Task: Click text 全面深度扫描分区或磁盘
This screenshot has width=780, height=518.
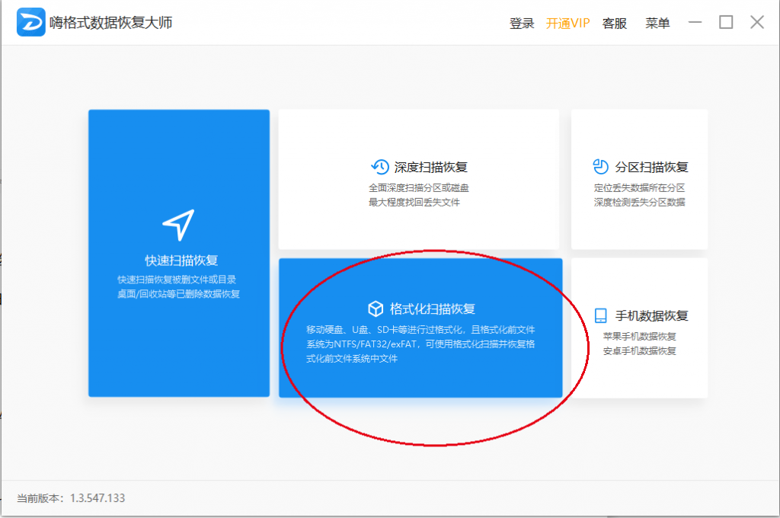Action: [x=418, y=187]
